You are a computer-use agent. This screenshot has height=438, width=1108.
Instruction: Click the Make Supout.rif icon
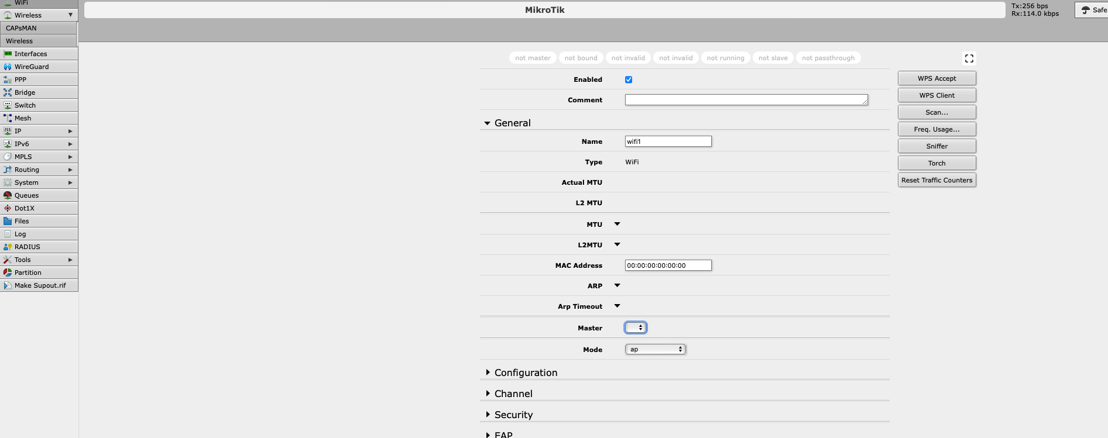[8, 285]
